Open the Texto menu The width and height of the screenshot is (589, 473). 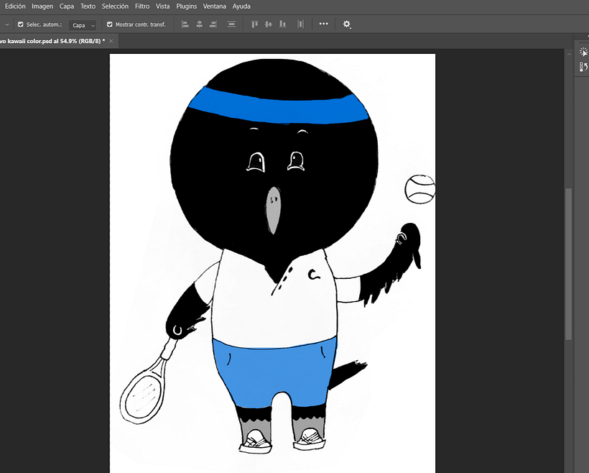coord(88,6)
